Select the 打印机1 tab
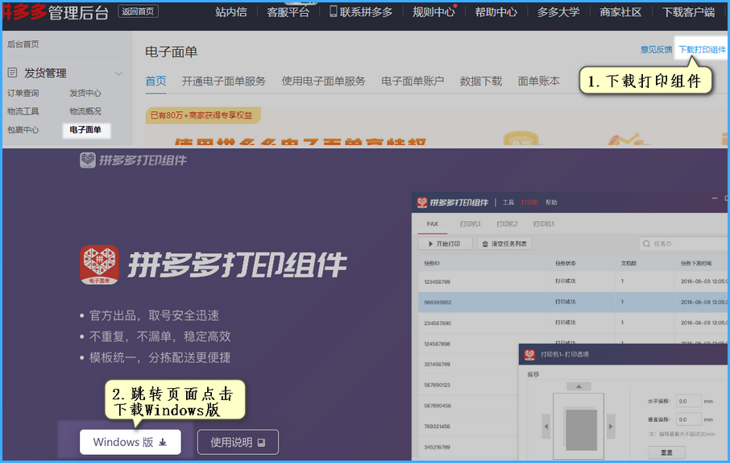 click(471, 223)
